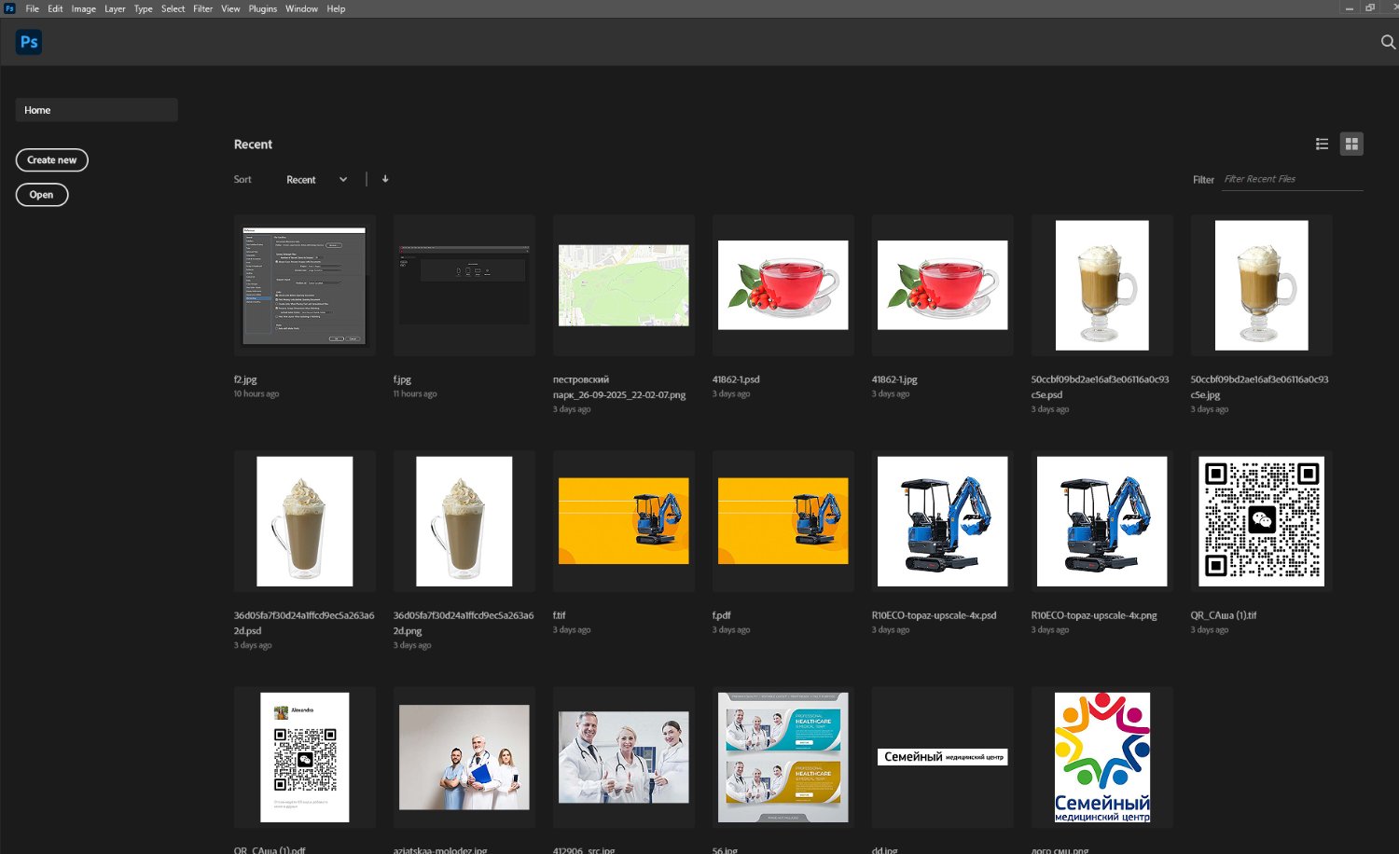The image size is (1399, 854).
Task: Open the latte glass thumbnail ending 2d.png
Action: pyautogui.click(x=464, y=521)
